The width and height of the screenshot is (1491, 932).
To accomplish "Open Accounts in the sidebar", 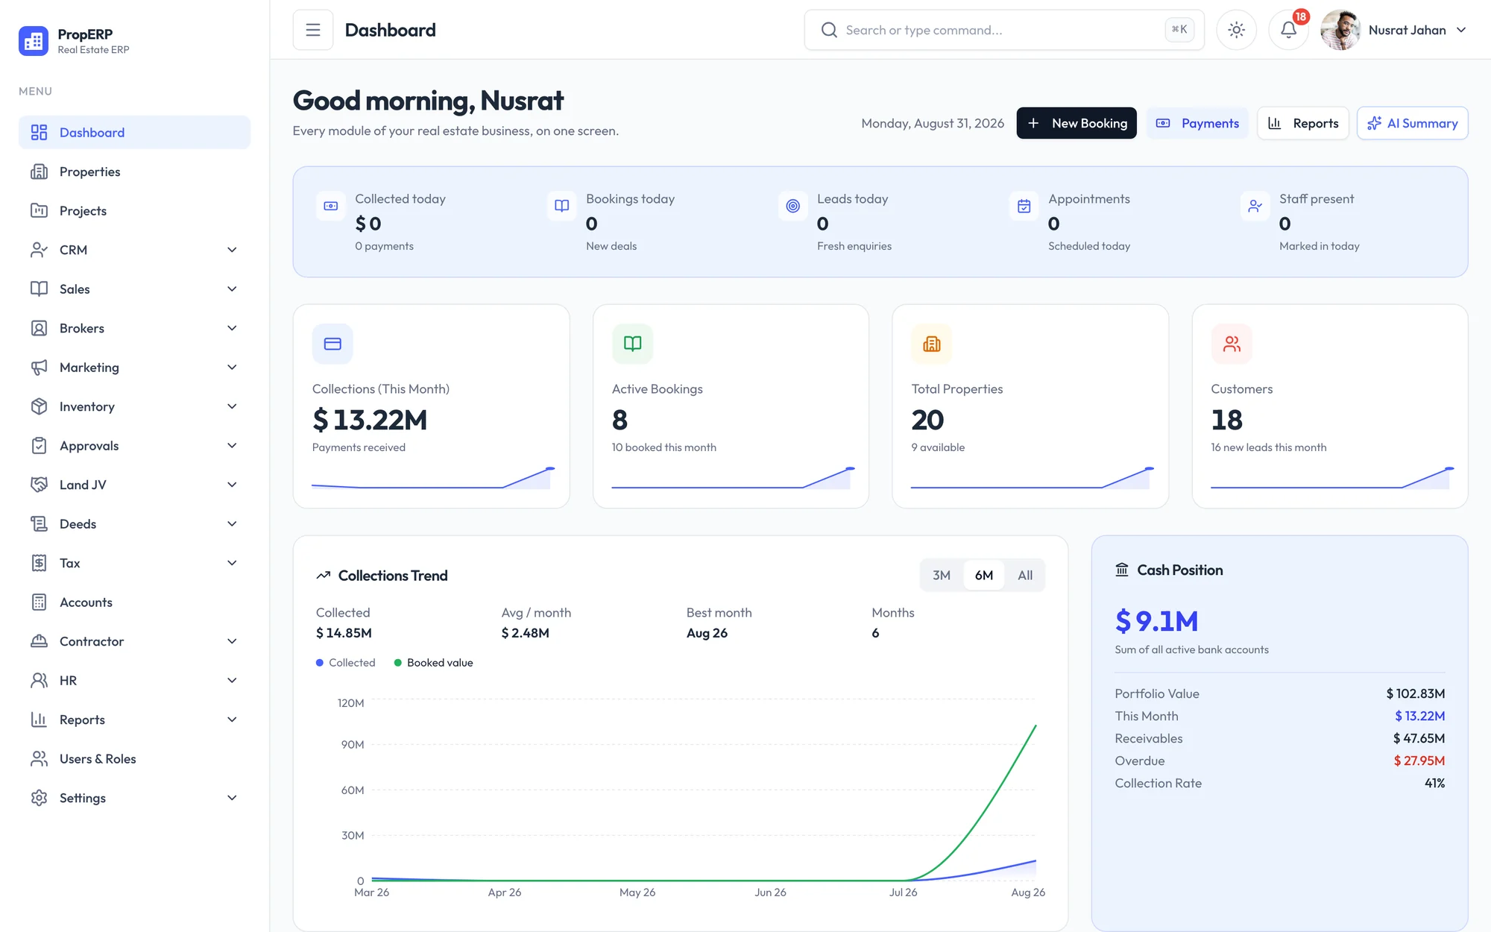I will [135, 602].
